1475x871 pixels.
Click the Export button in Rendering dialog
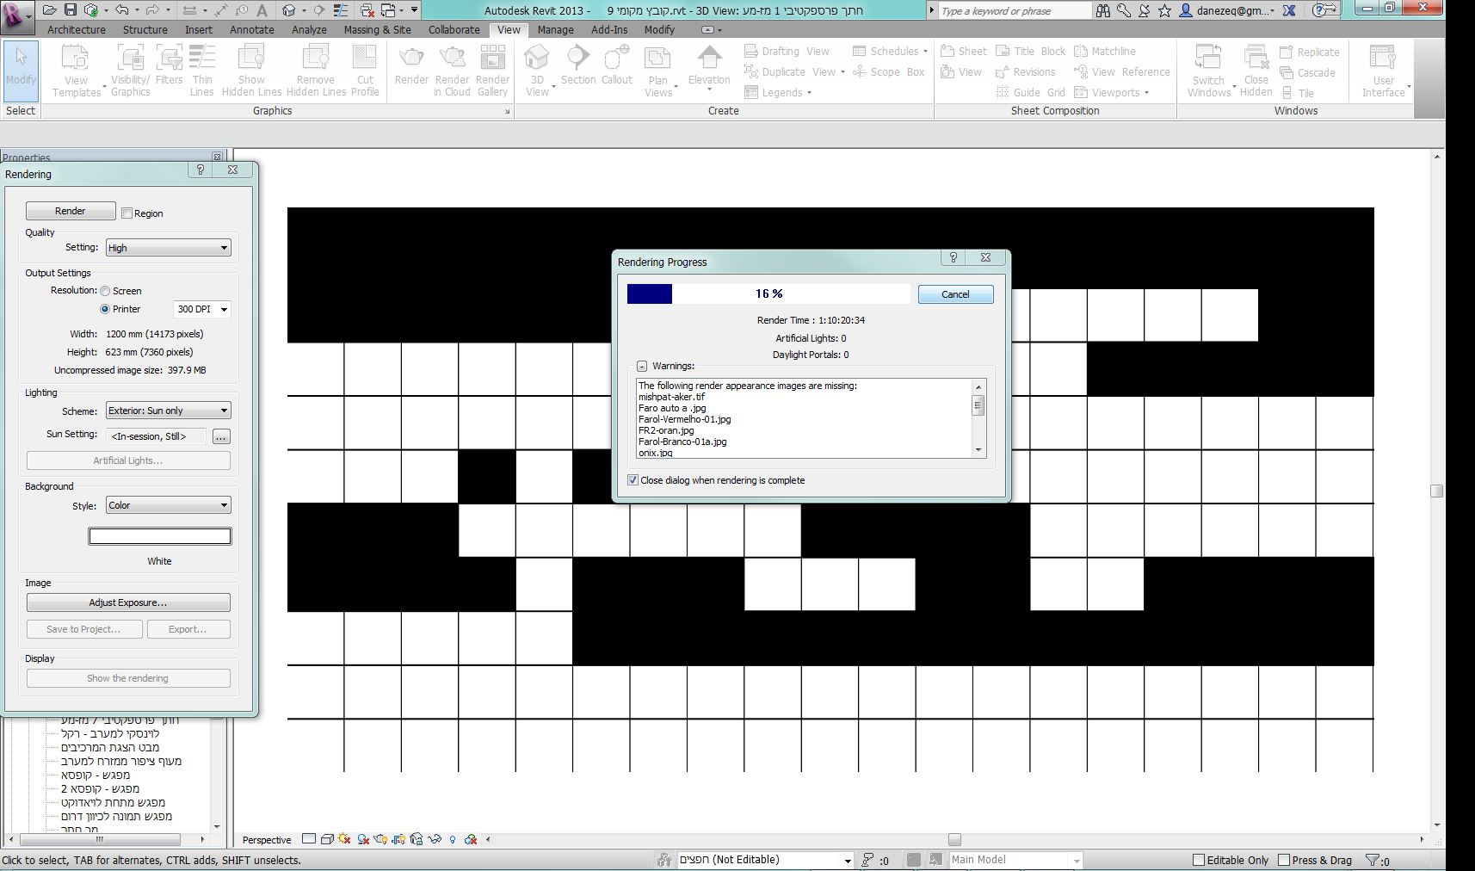pyautogui.click(x=188, y=629)
